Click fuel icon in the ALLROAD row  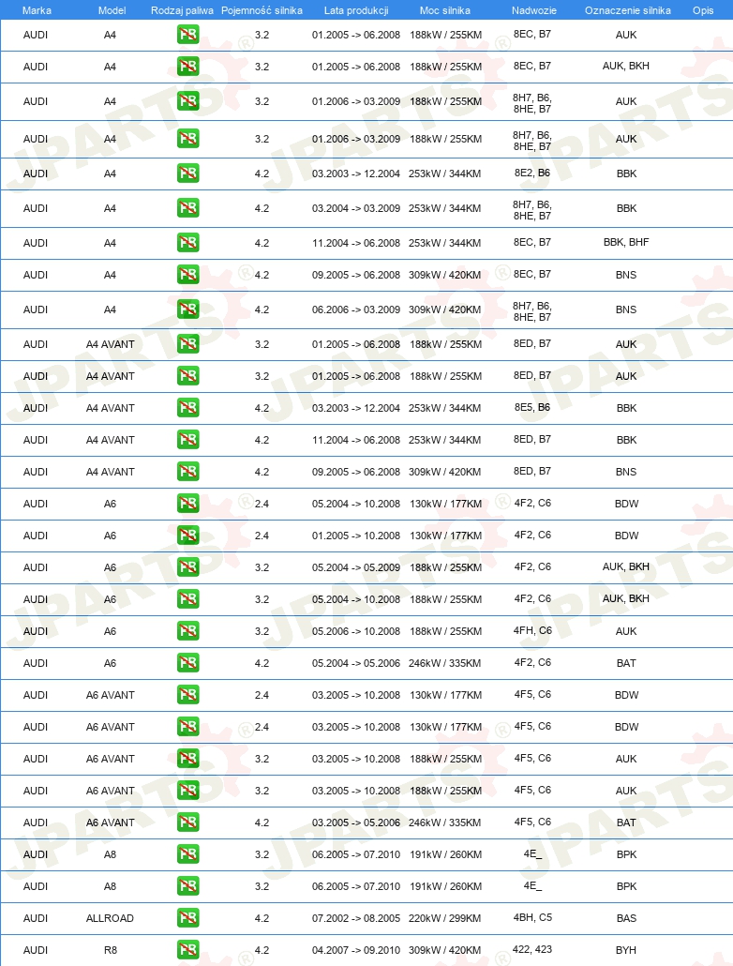point(187,918)
